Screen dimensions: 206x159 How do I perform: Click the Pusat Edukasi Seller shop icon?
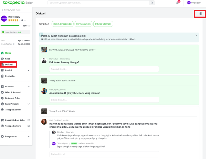pos(3,120)
